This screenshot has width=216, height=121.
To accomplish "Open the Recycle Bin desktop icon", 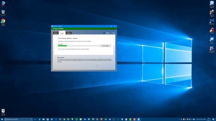I will 3,12.
